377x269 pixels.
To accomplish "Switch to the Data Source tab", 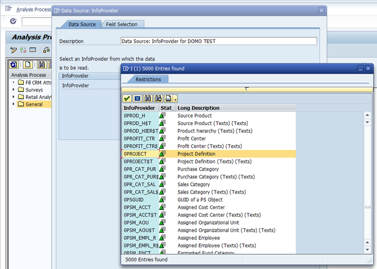I will [x=82, y=24].
